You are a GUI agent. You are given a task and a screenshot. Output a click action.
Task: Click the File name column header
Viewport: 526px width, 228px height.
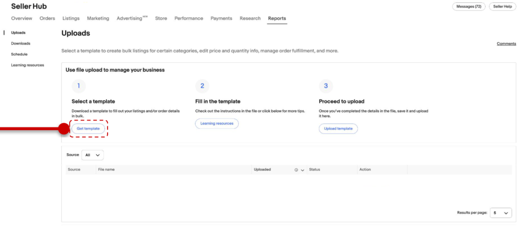coord(106,169)
